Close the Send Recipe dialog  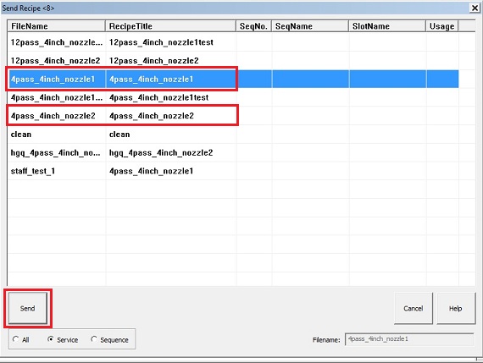(475, 8)
